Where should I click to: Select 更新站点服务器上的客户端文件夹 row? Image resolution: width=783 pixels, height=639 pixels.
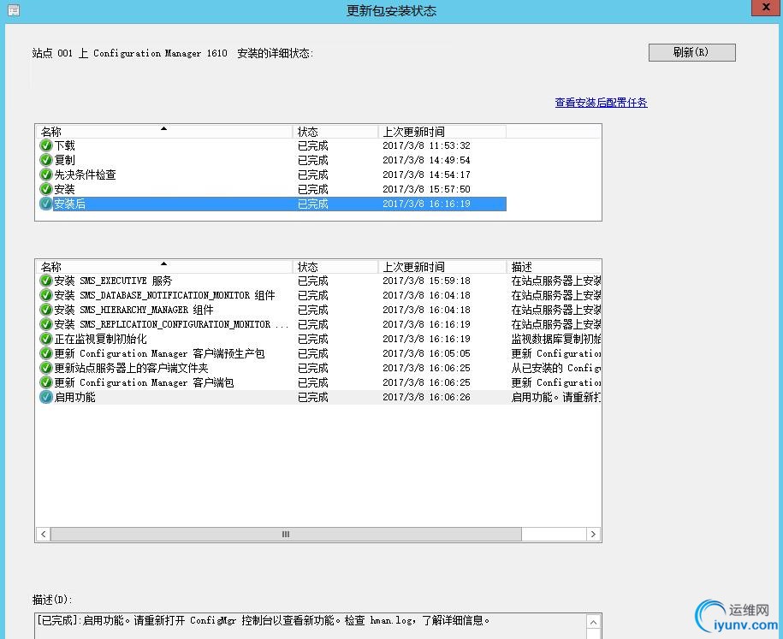319,368
